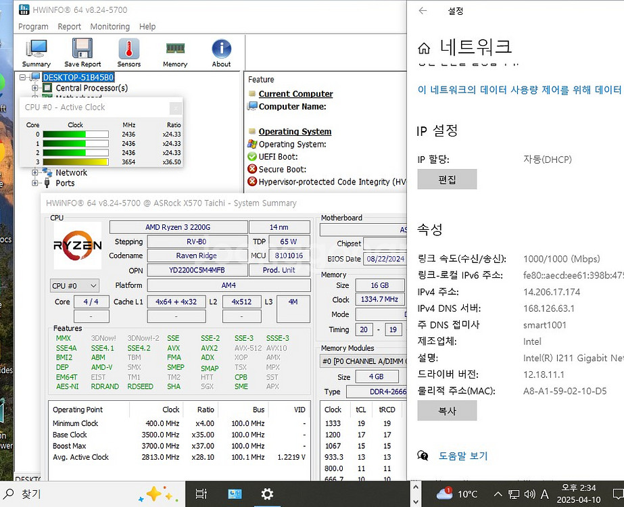Open the Memory module toolbar icon
Image resolution: width=624 pixels, height=507 pixels.
(x=175, y=53)
